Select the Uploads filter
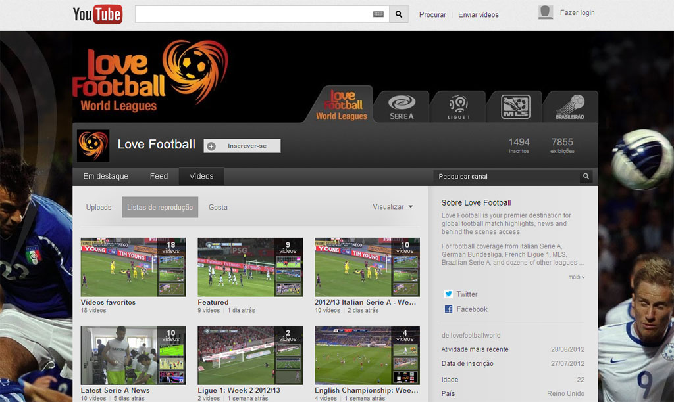The height and width of the screenshot is (402, 674). point(99,207)
